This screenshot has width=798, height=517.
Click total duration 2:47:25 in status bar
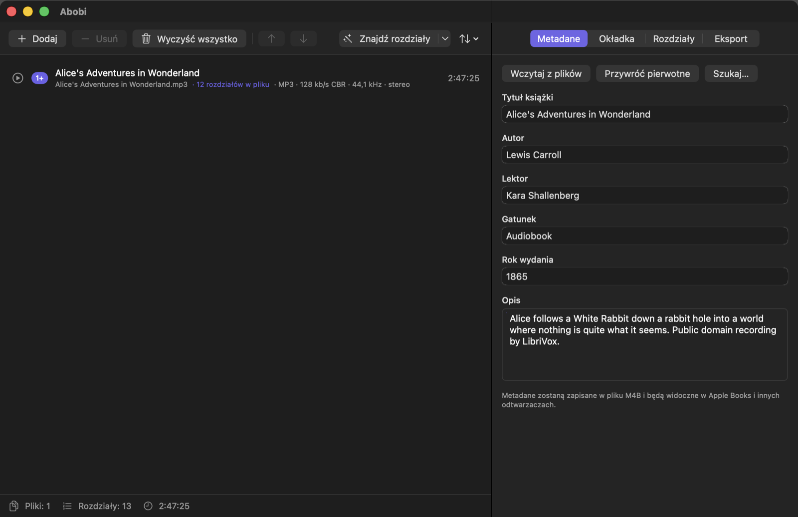coord(174,506)
